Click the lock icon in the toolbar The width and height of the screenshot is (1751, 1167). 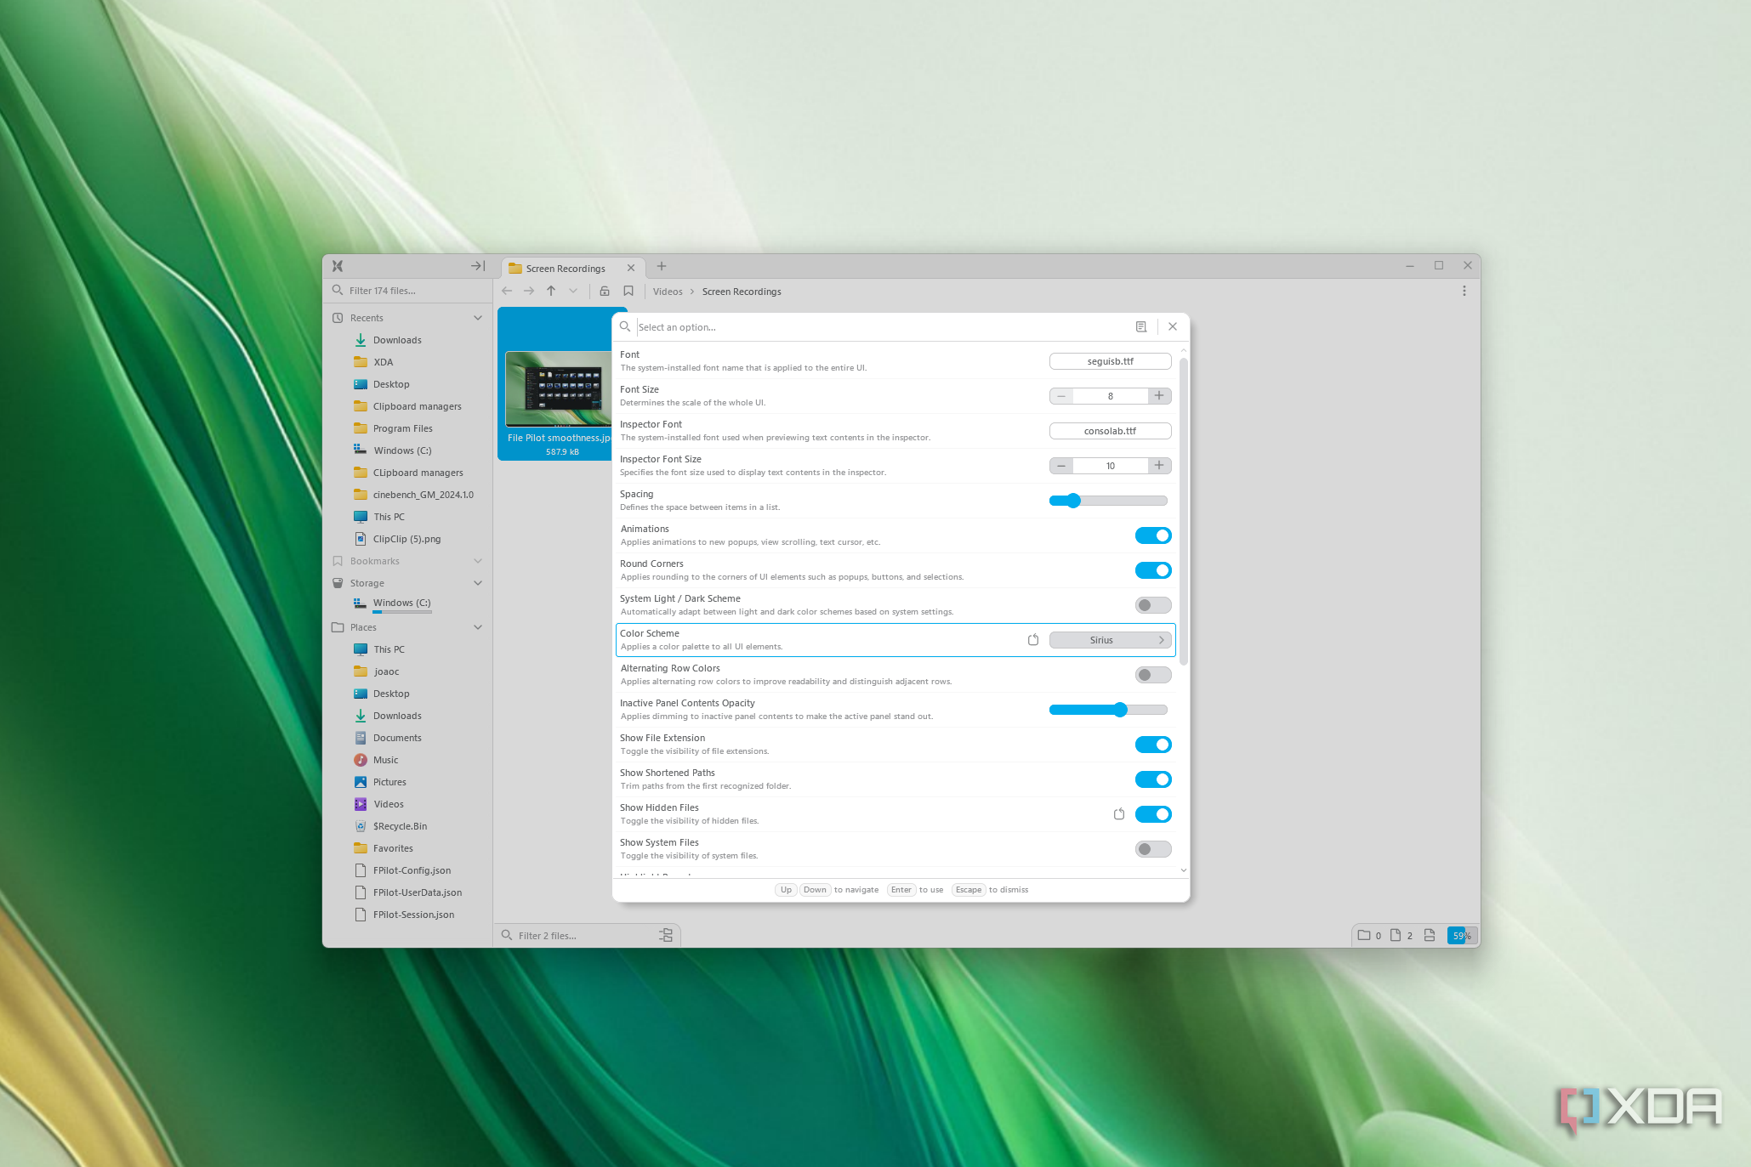(605, 291)
